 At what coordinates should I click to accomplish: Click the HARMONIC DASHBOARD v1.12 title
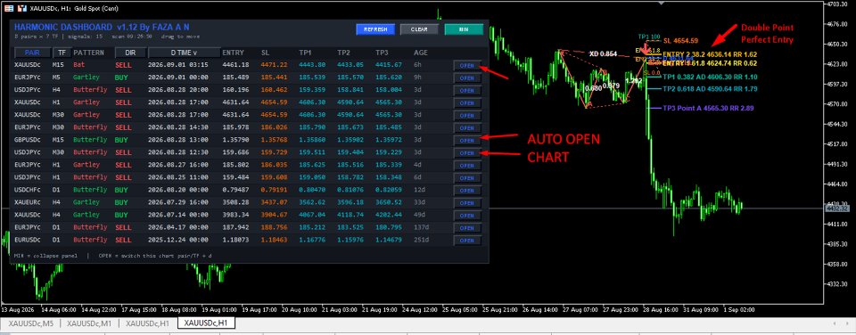tap(102, 27)
